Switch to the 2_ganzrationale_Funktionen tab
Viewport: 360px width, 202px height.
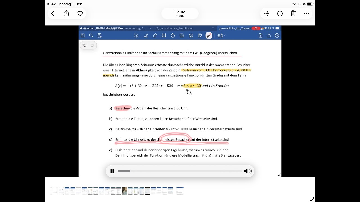175,28
